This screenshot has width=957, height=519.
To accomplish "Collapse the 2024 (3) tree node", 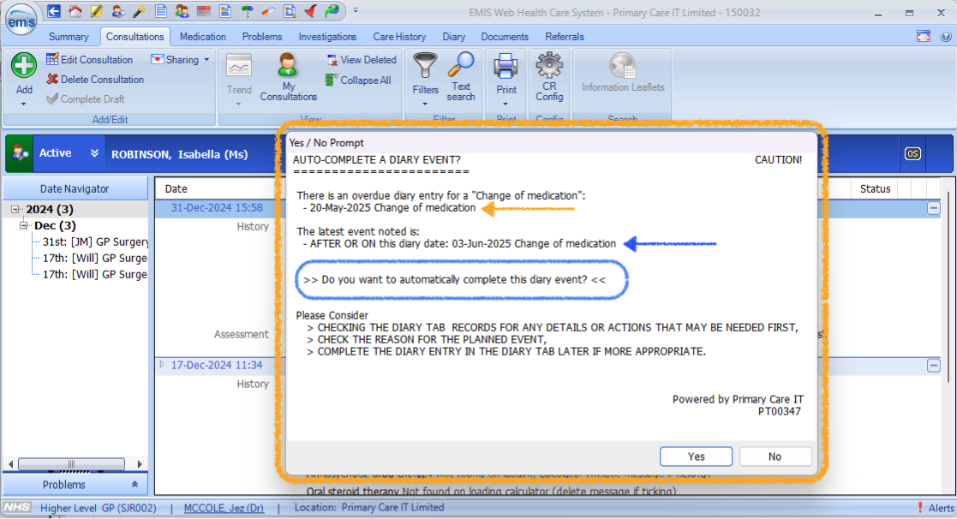I will 15,209.
